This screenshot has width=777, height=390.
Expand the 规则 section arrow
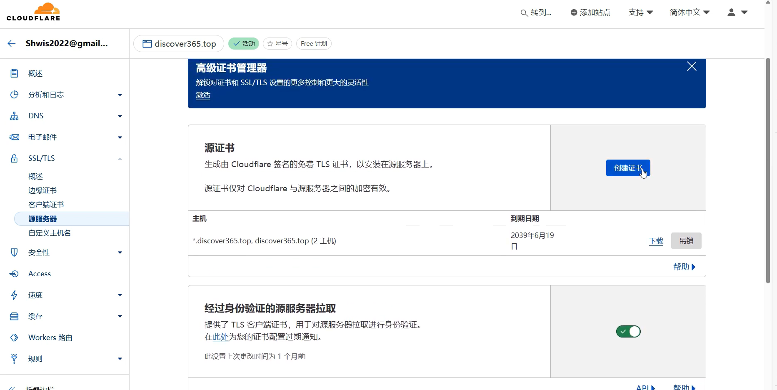(120, 359)
